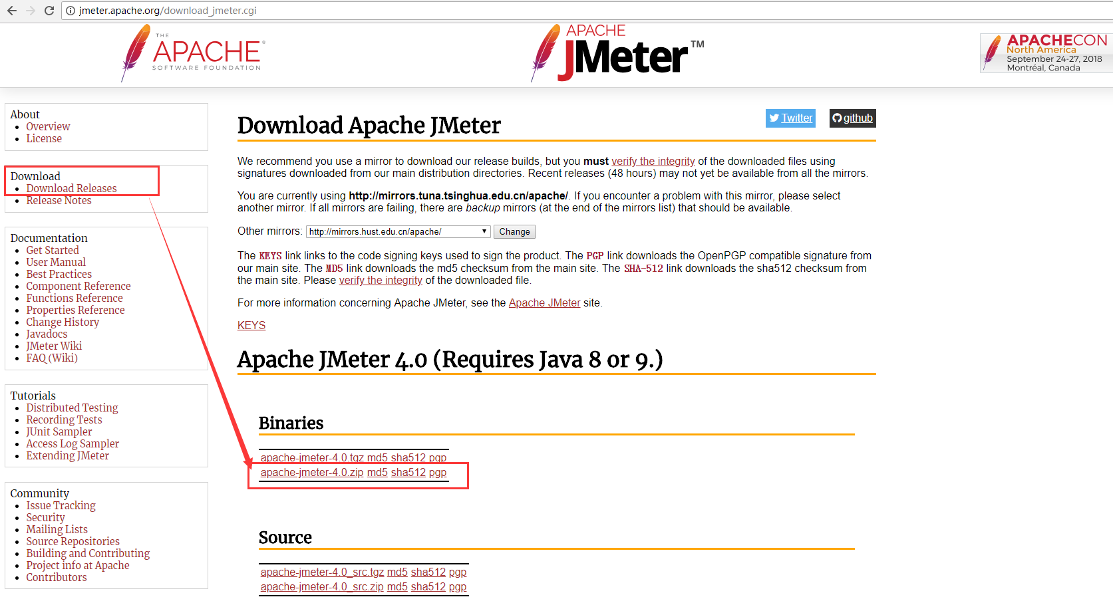This screenshot has width=1113, height=601.
Task: Click the KEYS link
Action: [x=251, y=325]
